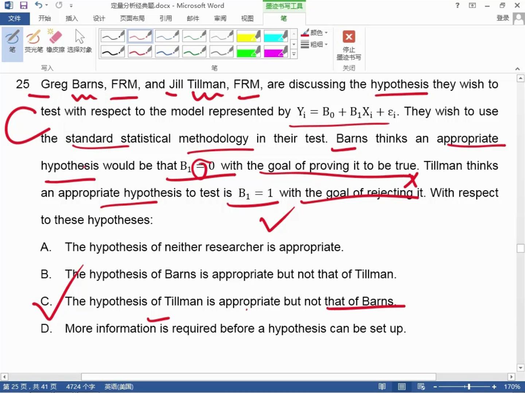
Task: Undo the last ink stroke
Action: [38, 5]
